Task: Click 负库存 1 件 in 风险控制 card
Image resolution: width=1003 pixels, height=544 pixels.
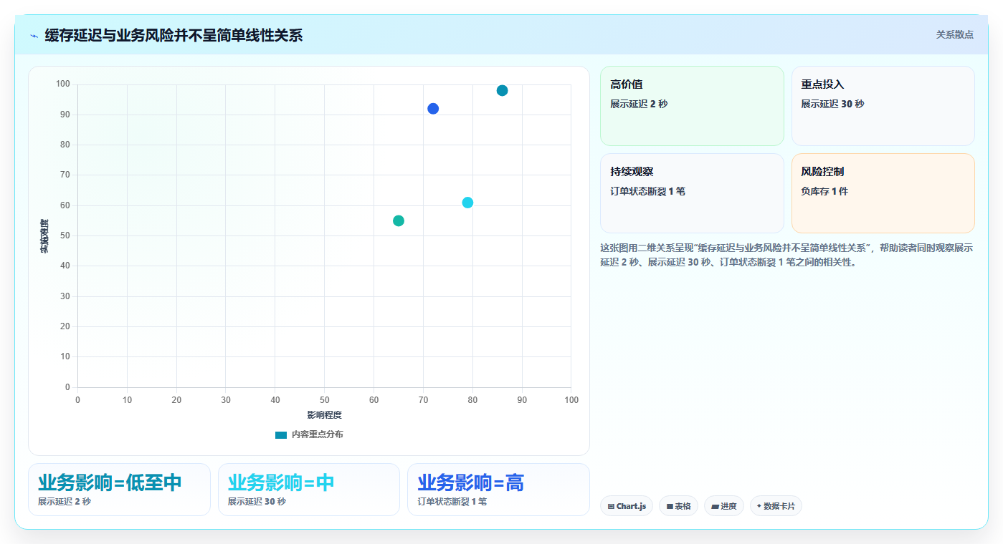Action: click(x=824, y=192)
